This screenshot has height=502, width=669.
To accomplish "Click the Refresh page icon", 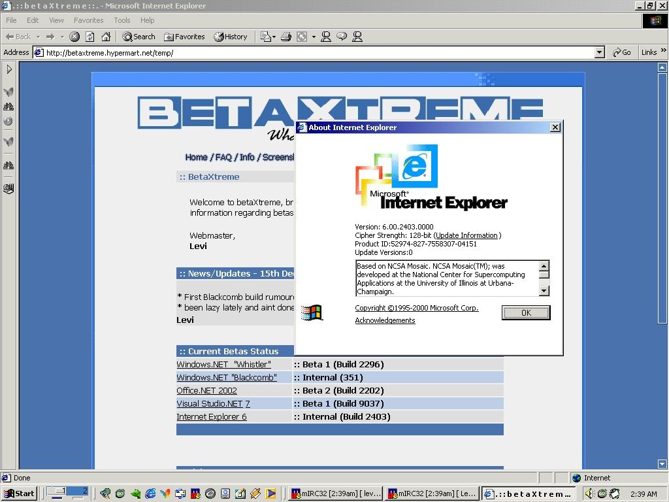I will click(90, 37).
